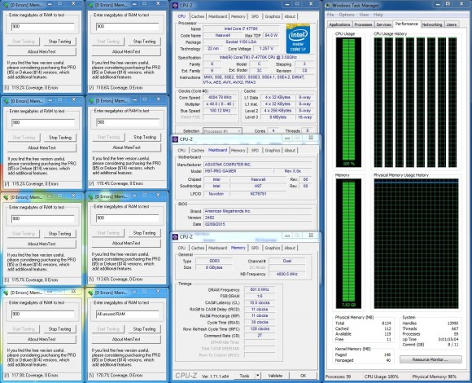This screenshot has width=472, height=383.
Task: Stop Testing in the 113.6% Coverage MemTest
Action: tap(144, 233)
